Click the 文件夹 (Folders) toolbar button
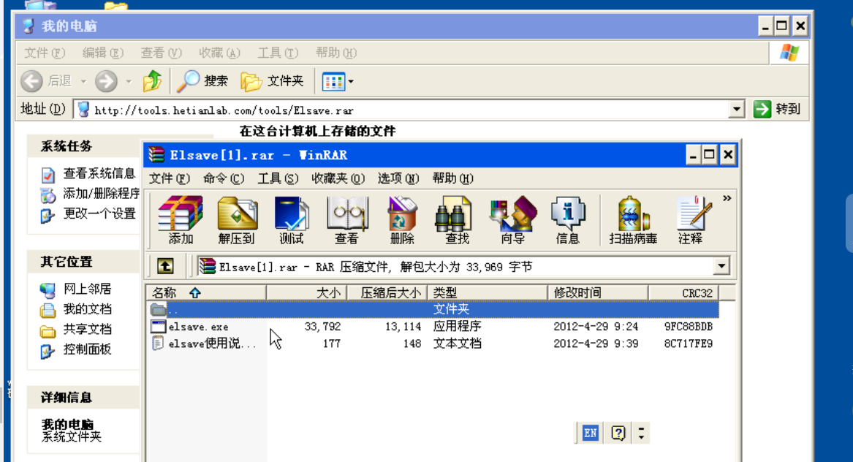Screen dimensions: 853x462 pyautogui.click(x=272, y=81)
